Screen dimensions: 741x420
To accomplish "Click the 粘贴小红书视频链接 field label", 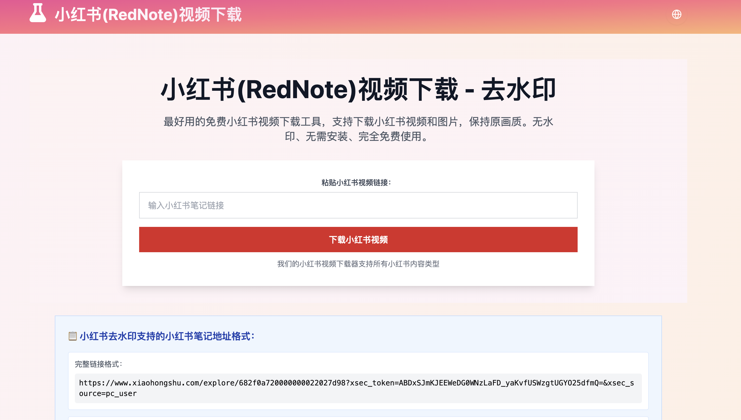I will (x=356, y=183).
